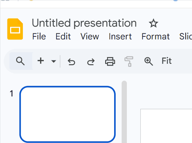Activate the paint format tool
Image resolution: width=192 pixels, height=143 pixels.
point(129,61)
